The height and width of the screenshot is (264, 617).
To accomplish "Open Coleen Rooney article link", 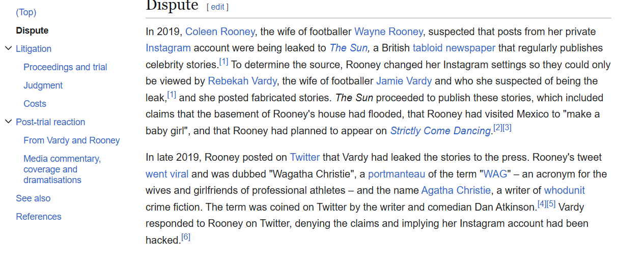I will [x=220, y=32].
